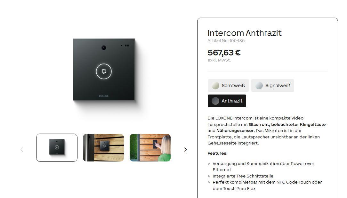347x198 pixels.
Task: Click the large main product image
Action: pyautogui.click(x=104, y=70)
